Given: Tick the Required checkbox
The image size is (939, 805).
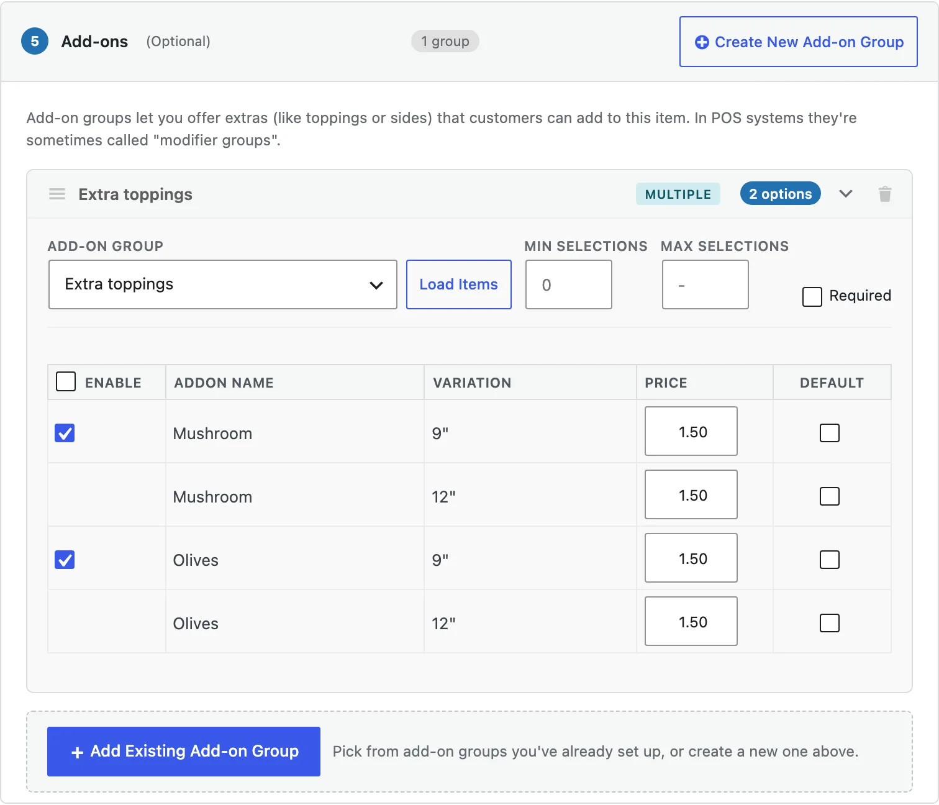Looking at the screenshot, I should point(812,296).
